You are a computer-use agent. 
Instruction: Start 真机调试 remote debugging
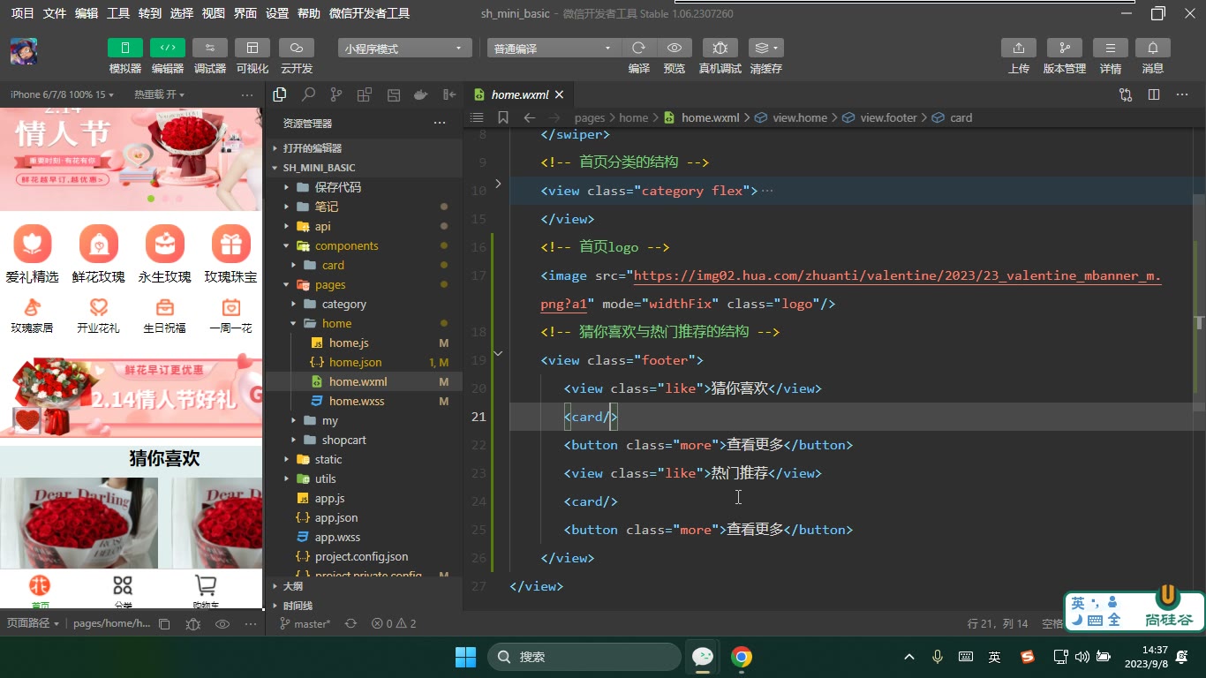[720, 48]
